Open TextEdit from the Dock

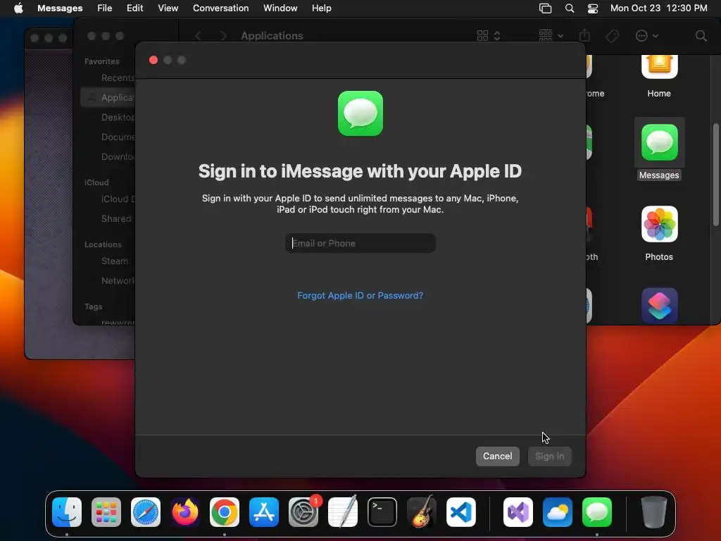[343, 512]
